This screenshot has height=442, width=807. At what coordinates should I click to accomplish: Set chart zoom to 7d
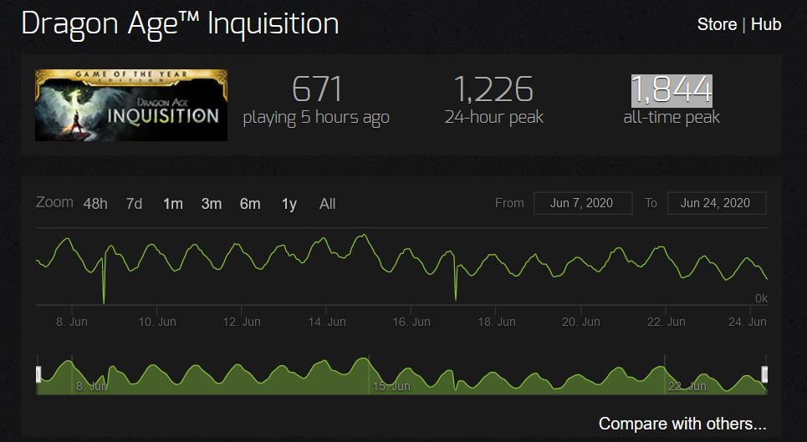coord(134,204)
